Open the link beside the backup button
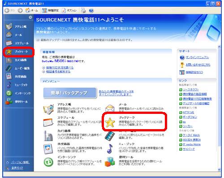 [x=116, y=93]
